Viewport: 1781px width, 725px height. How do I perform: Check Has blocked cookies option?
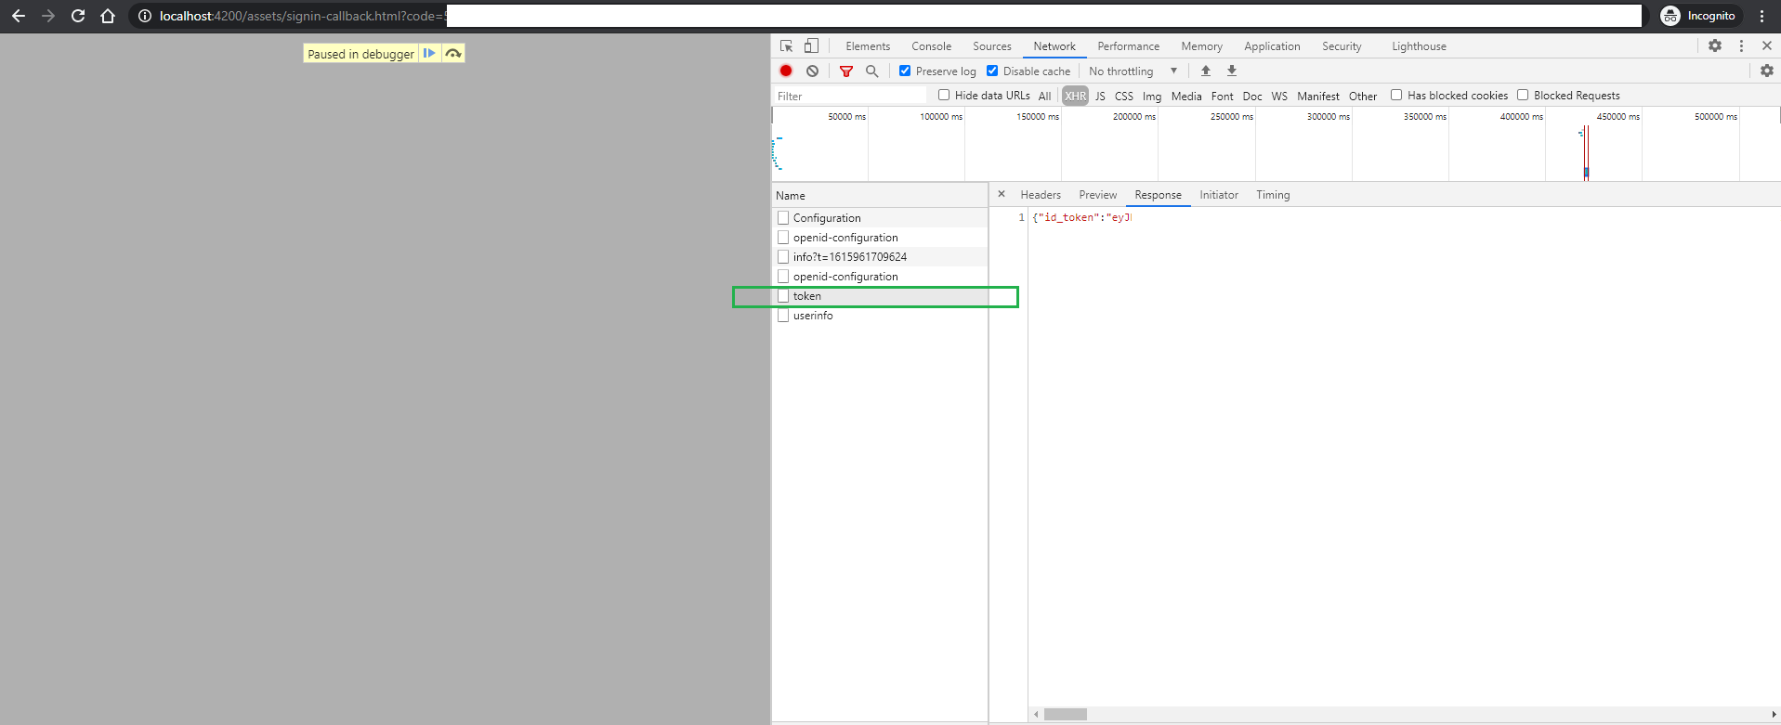1396,95
